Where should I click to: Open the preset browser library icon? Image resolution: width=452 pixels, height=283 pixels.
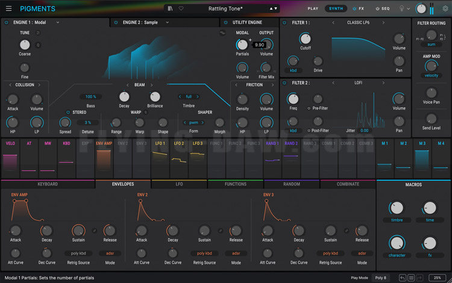171,8
